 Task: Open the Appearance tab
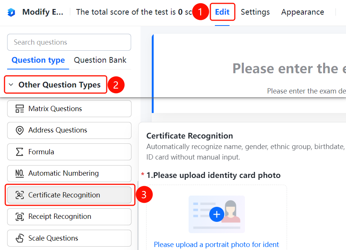point(302,12)
